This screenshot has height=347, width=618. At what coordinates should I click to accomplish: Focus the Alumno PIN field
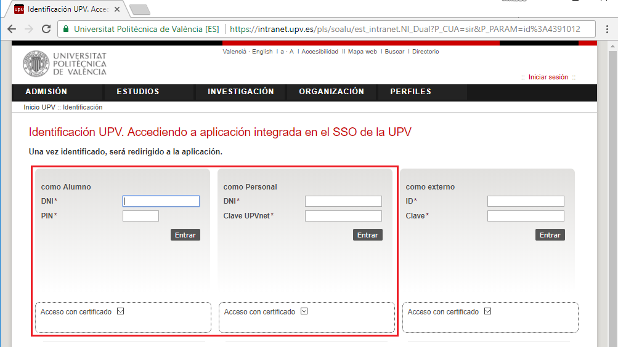click(x=140, y=216)
